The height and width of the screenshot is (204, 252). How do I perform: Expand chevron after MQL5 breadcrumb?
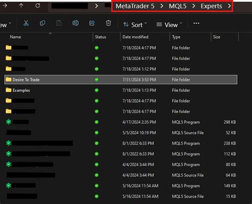pos(194,6)
